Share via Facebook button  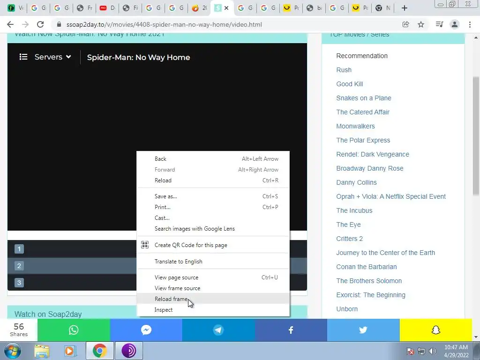291,330
